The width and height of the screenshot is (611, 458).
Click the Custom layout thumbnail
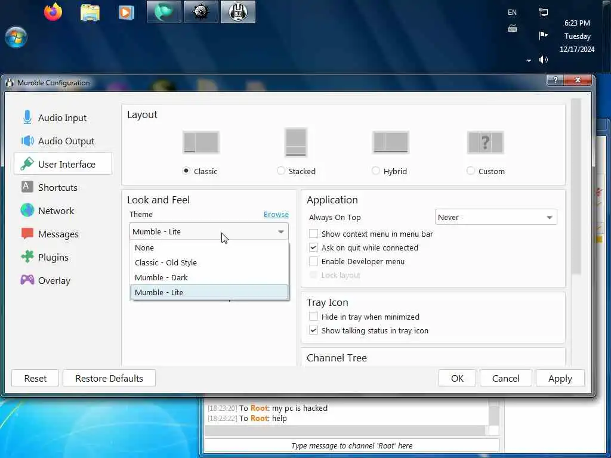pos(485,143)
